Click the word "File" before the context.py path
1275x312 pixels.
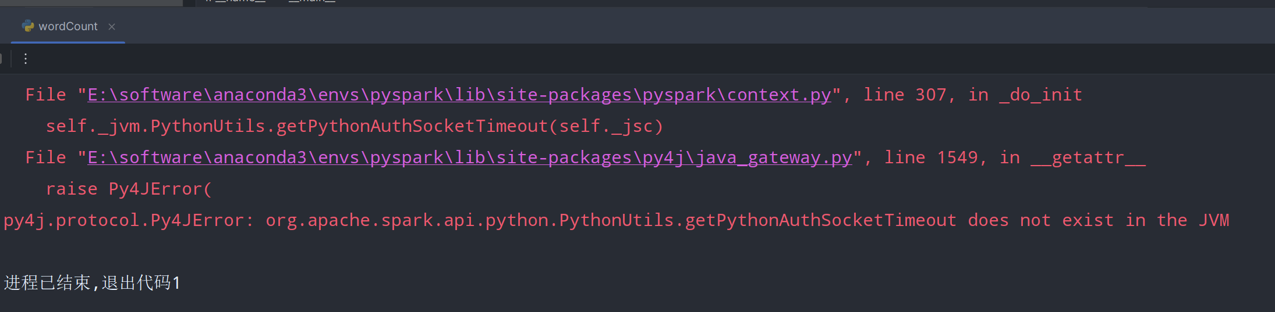click(x=45, y=95)
